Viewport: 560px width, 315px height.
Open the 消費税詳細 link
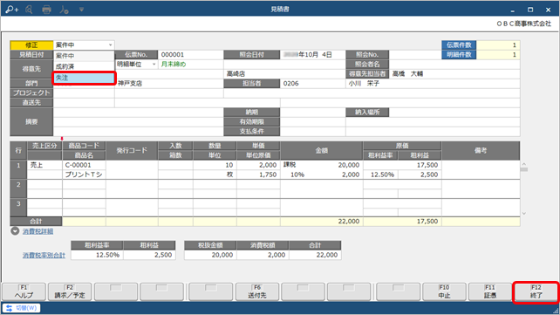(38, 231)
